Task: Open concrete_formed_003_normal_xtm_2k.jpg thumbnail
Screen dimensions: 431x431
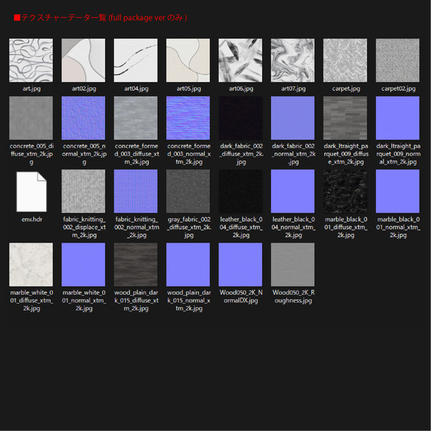Action: pyautogui.click(x=188, y=118)
